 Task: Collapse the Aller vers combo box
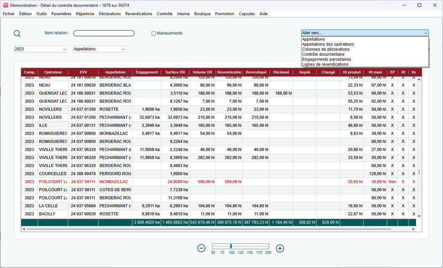[x=426, y=33]
